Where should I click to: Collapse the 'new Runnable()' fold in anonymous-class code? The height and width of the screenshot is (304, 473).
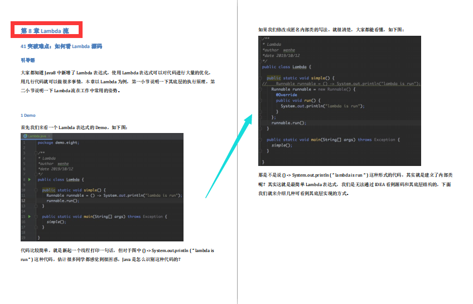point(260,89)
